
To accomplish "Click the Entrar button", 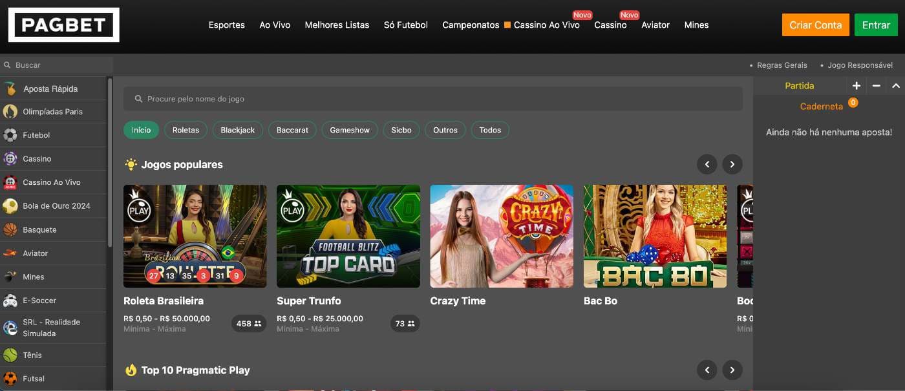I will (x=876, y=25).
